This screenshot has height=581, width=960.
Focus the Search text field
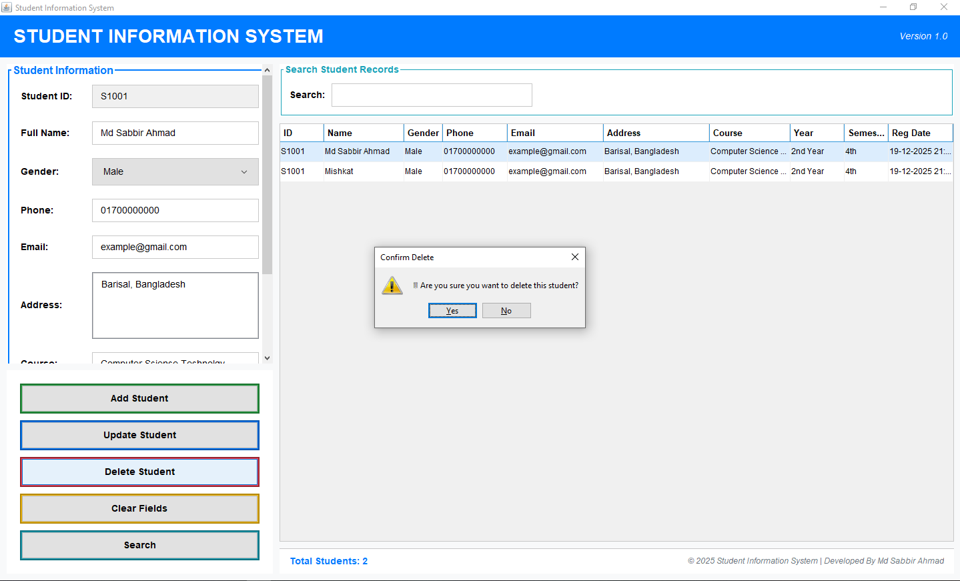tap(432, 95)
